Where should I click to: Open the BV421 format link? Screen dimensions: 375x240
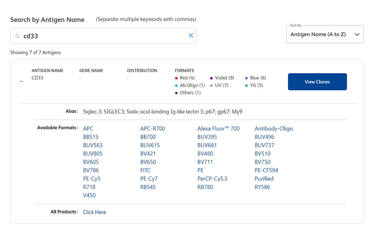(148, 154)
